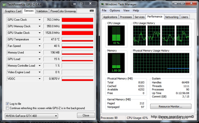Minimize the GPU-Z window
The image size is (199, 123).
74,4
